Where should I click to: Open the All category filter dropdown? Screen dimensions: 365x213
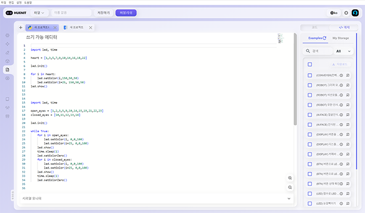click(x=343, y=51)
